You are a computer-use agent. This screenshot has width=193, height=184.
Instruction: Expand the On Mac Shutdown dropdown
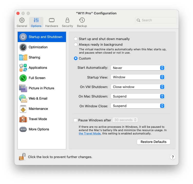click(x=138, y=96)
